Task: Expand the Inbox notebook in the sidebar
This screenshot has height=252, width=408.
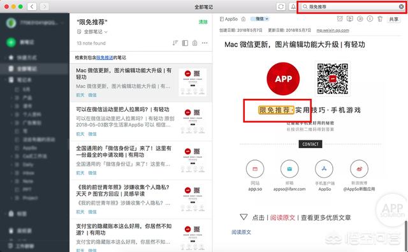Action: [11, 173]
